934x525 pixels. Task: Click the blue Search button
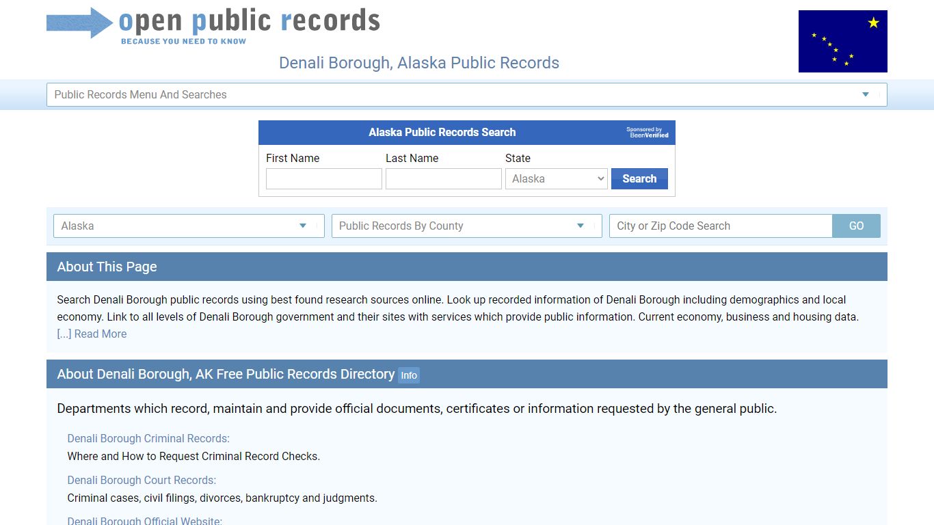click(639, 179)
